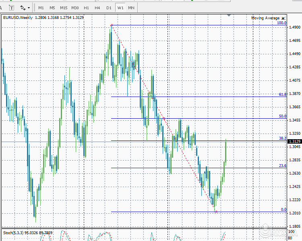
Task: Select the Fibonacci 50.0 retracement line
Action: click(x=193, y=118)
